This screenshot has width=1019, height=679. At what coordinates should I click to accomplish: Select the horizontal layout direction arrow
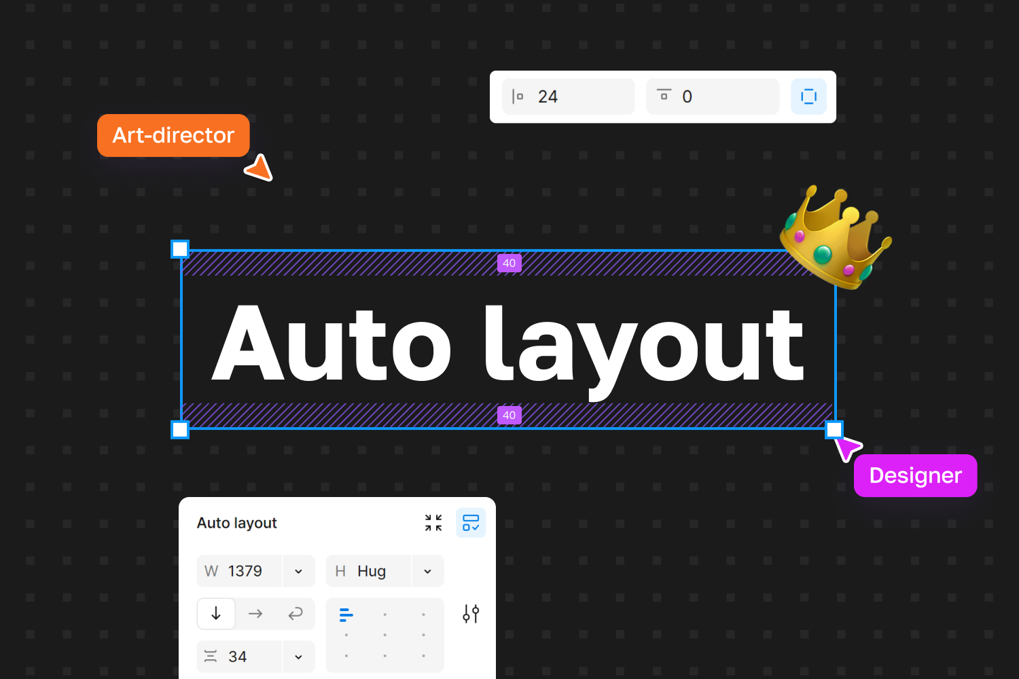[x=255, y=613]
